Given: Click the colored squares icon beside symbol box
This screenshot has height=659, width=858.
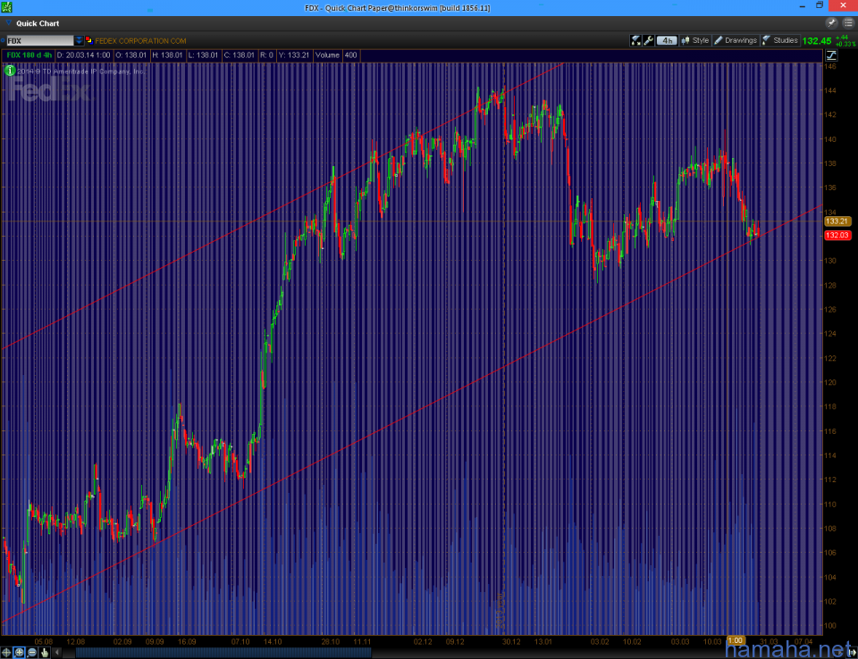Looking at the screenshot, I should (88, 40).
